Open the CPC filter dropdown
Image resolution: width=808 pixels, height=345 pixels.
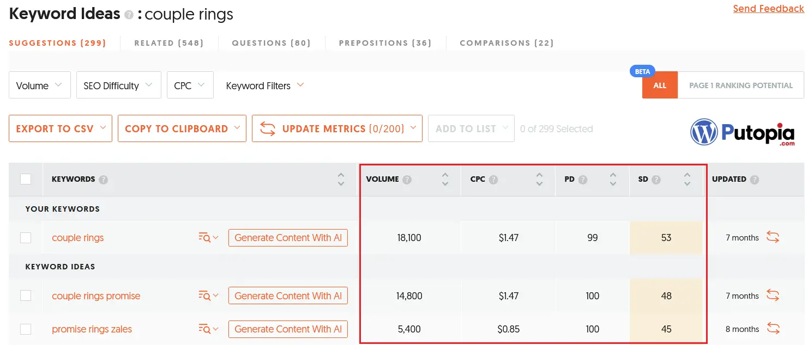tap(190, 85)
